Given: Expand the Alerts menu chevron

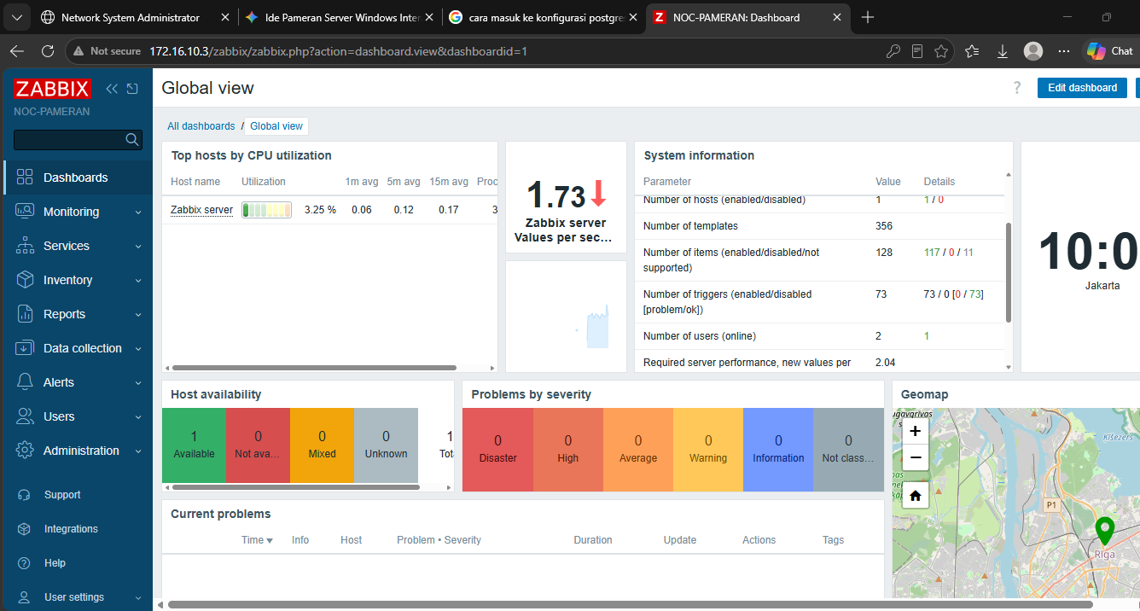Looking at the screenshot, I should point(138,383).
